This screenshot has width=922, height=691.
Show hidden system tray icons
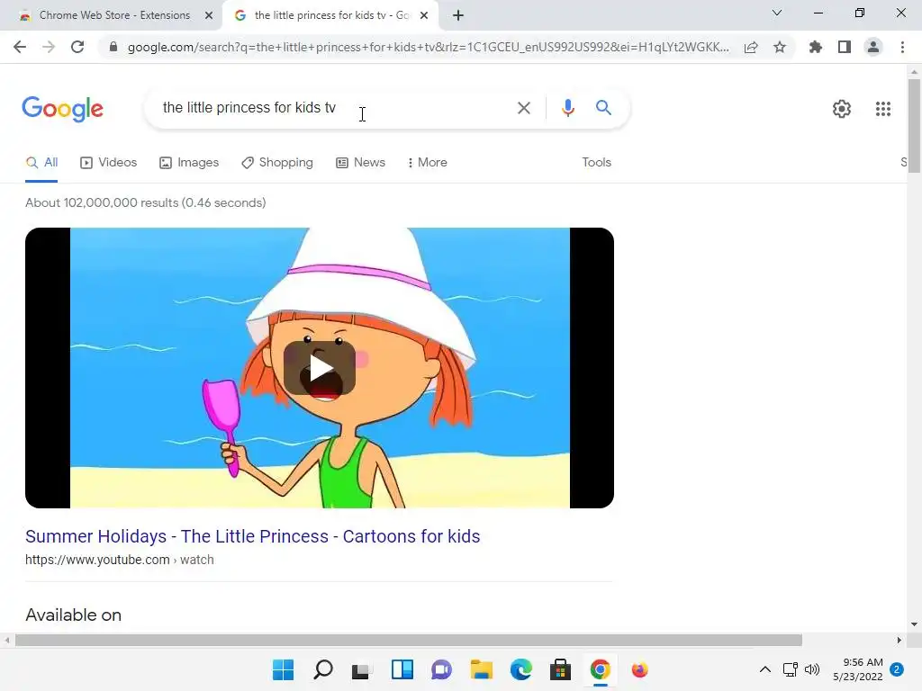[765, 669]
